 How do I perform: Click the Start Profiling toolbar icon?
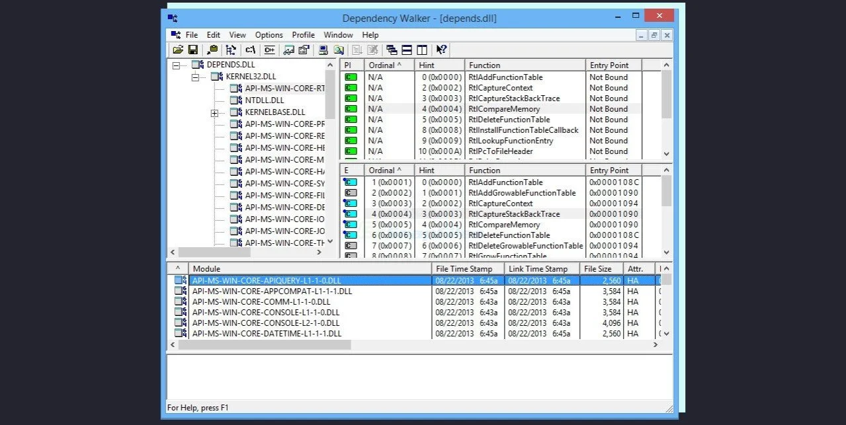pyautogui.click(x=358, y=50)
